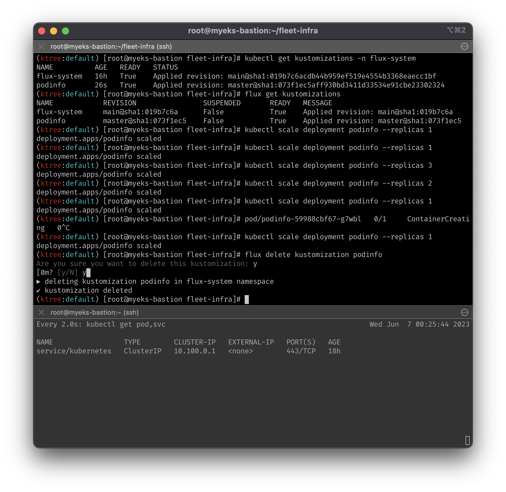This screenshot has height=492, width=506.
Task: Open options menu of bottom ssh pane
Action: [464, 312]
